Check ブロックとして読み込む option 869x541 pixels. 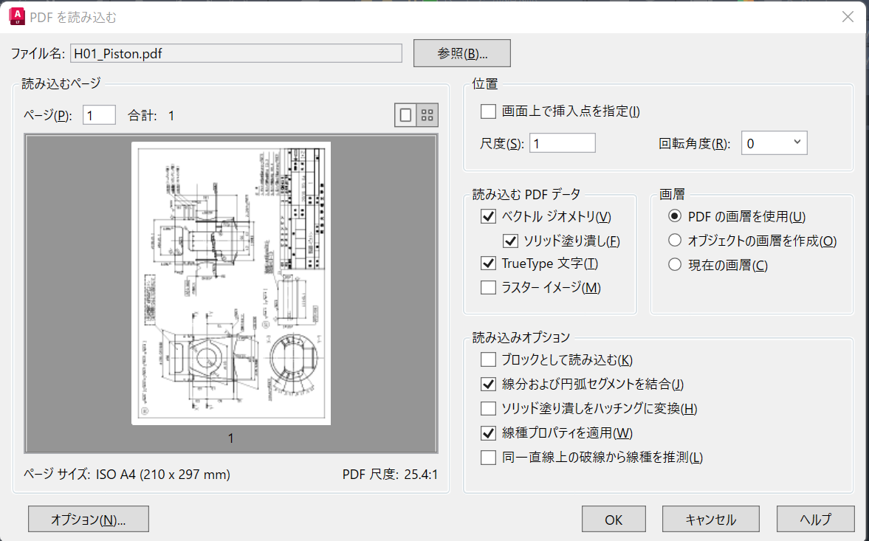[x=488, y=359]
